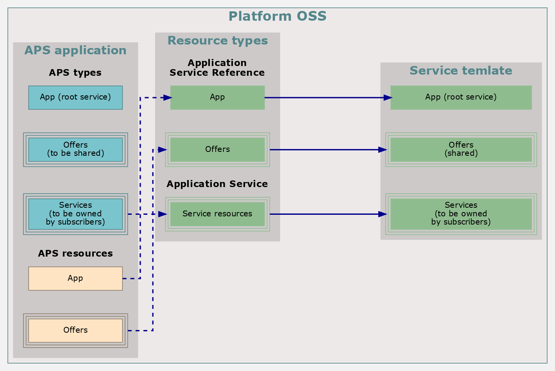
Task: Click the 'App (root service)' box under APS types
Action: 75,98
